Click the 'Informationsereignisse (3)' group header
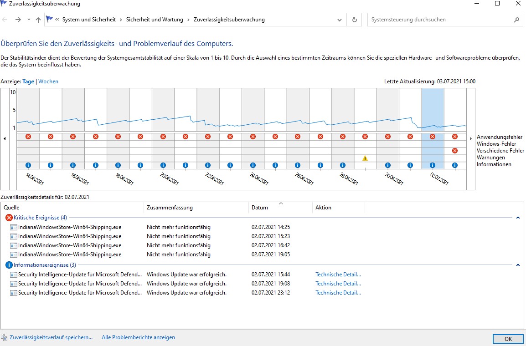 [x=45, y=265]
